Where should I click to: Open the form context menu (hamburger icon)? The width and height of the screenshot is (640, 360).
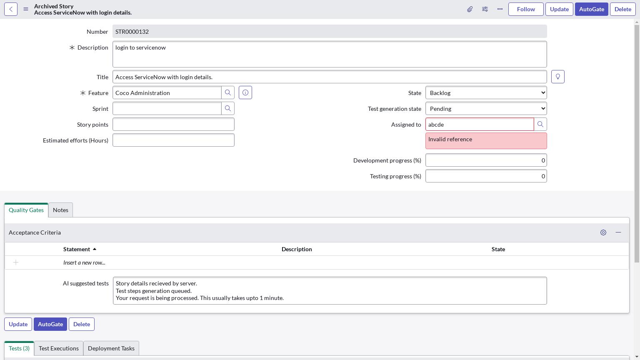point(26,9)
